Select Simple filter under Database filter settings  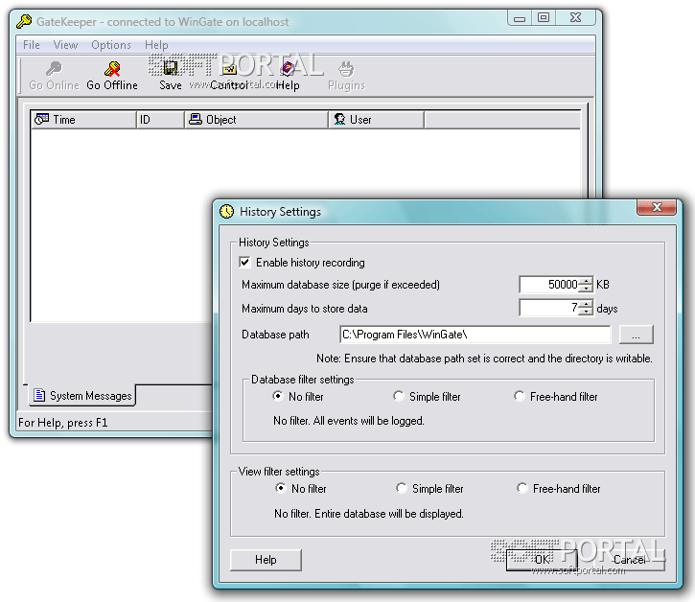click(399, 396)
